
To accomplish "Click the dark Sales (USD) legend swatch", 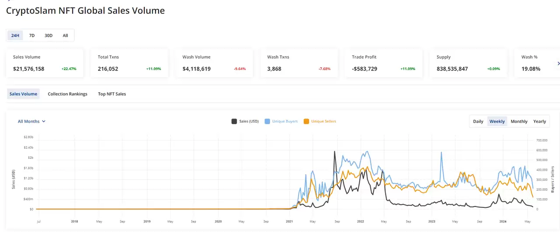I will (x=234, y=121).
